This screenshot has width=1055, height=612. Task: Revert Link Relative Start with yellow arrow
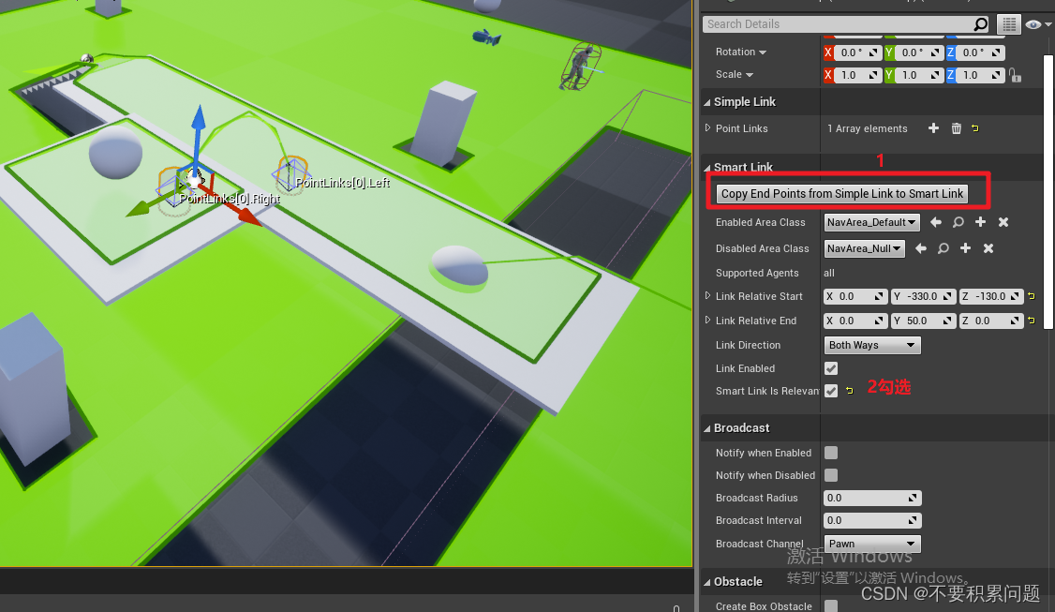click(x=1030, y=296)
